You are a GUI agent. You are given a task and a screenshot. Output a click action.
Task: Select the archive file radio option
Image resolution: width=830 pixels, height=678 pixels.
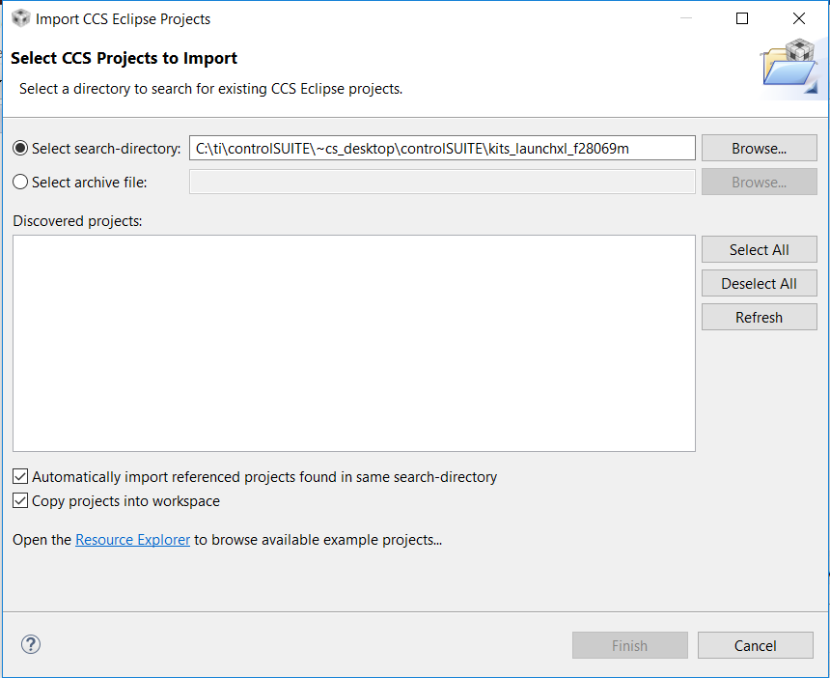tap(20, 182)
